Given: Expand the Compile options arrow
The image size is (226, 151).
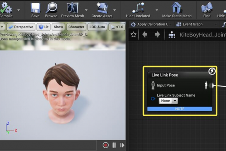Looking at the screenshot, I should pyautogui.click(x=19, y=10).
